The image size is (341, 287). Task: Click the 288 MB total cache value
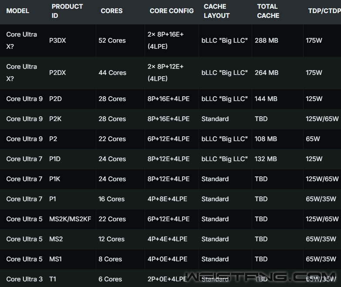[x=267, y=41]
